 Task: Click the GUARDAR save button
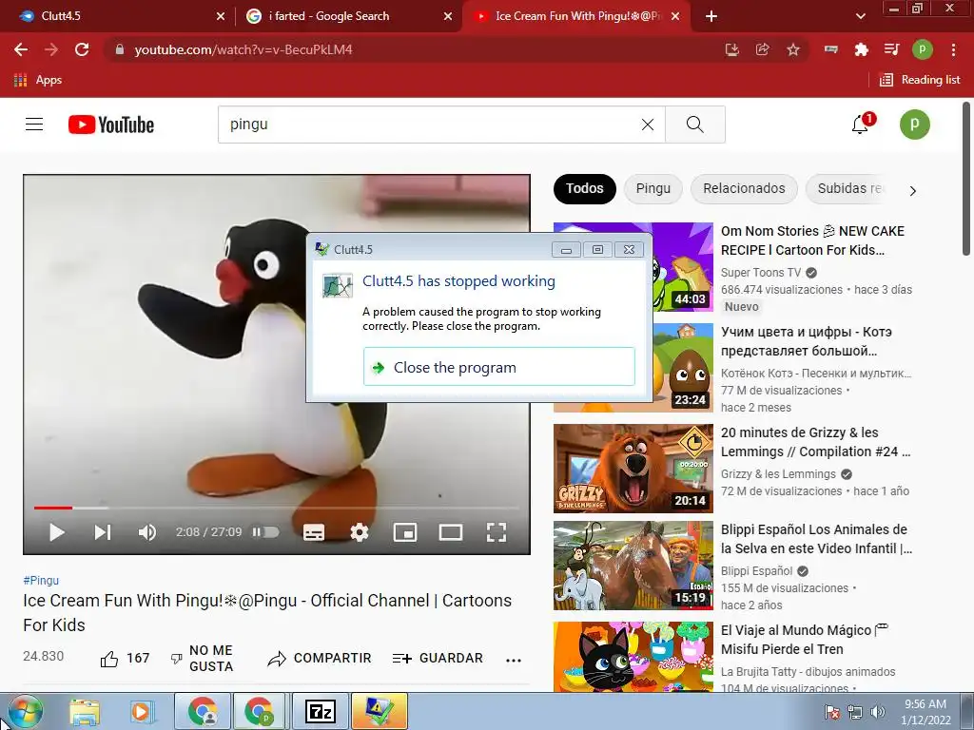438,659
